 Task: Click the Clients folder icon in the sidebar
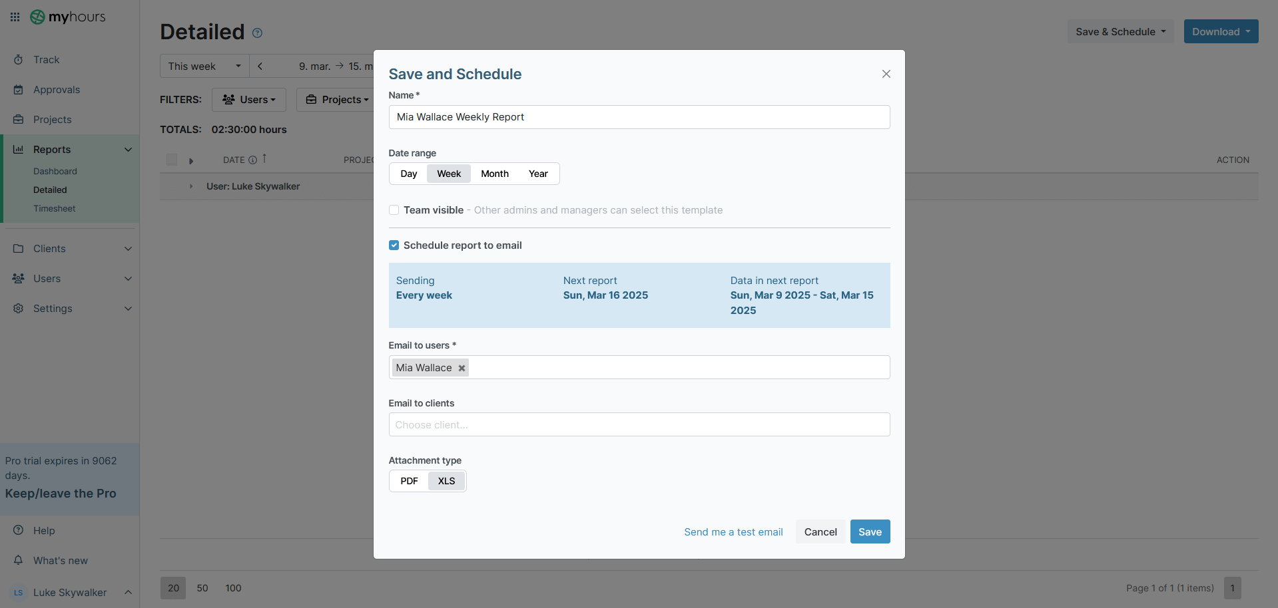pos(19,248)
